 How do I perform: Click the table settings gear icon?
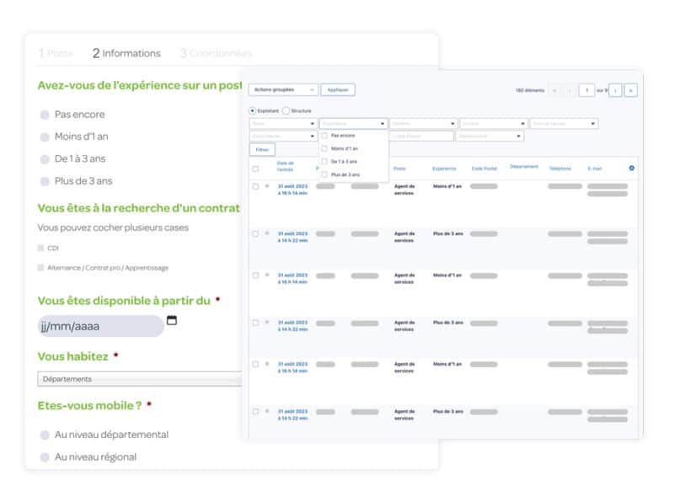(x=632, y=168)
